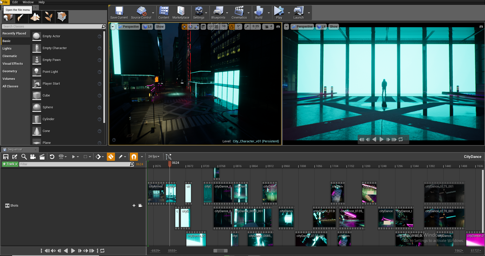Open Source Control from the toolbar
The width and height of the screenshot is (485, 256).
pos(141,13)
